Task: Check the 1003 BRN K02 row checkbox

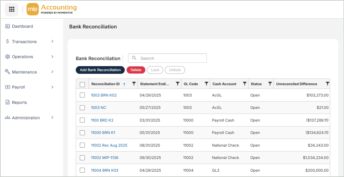Action: click(82, 95)
